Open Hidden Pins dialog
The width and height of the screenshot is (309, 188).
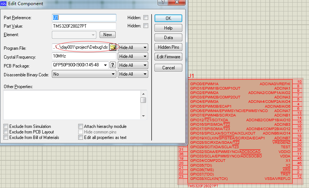[168, 47]
